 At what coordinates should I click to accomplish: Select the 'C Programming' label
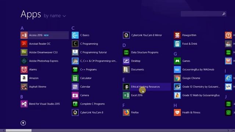89,44
